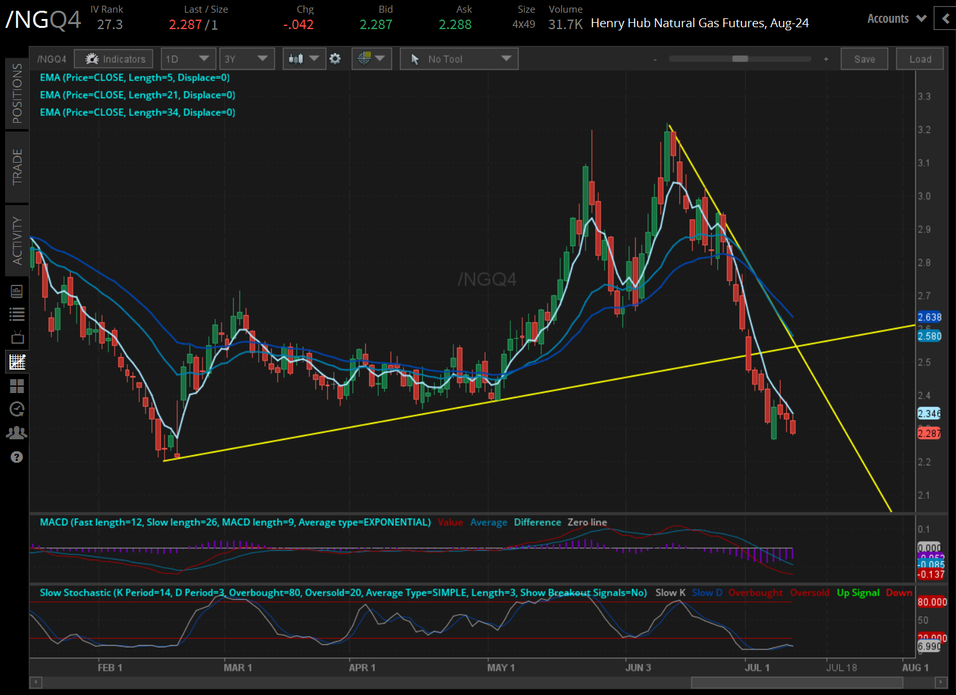Image resolution: width=956 pixels, height=695 pixels.
Task: Click the Henry Hub Natural Gas Futures description
Action: 700,23
